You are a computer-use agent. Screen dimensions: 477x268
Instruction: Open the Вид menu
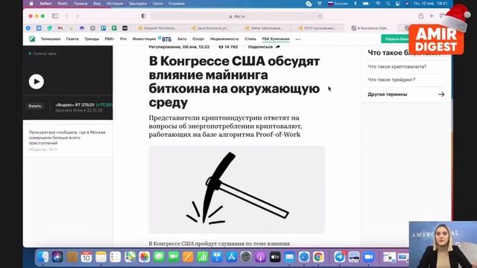[x=97, y=4]
